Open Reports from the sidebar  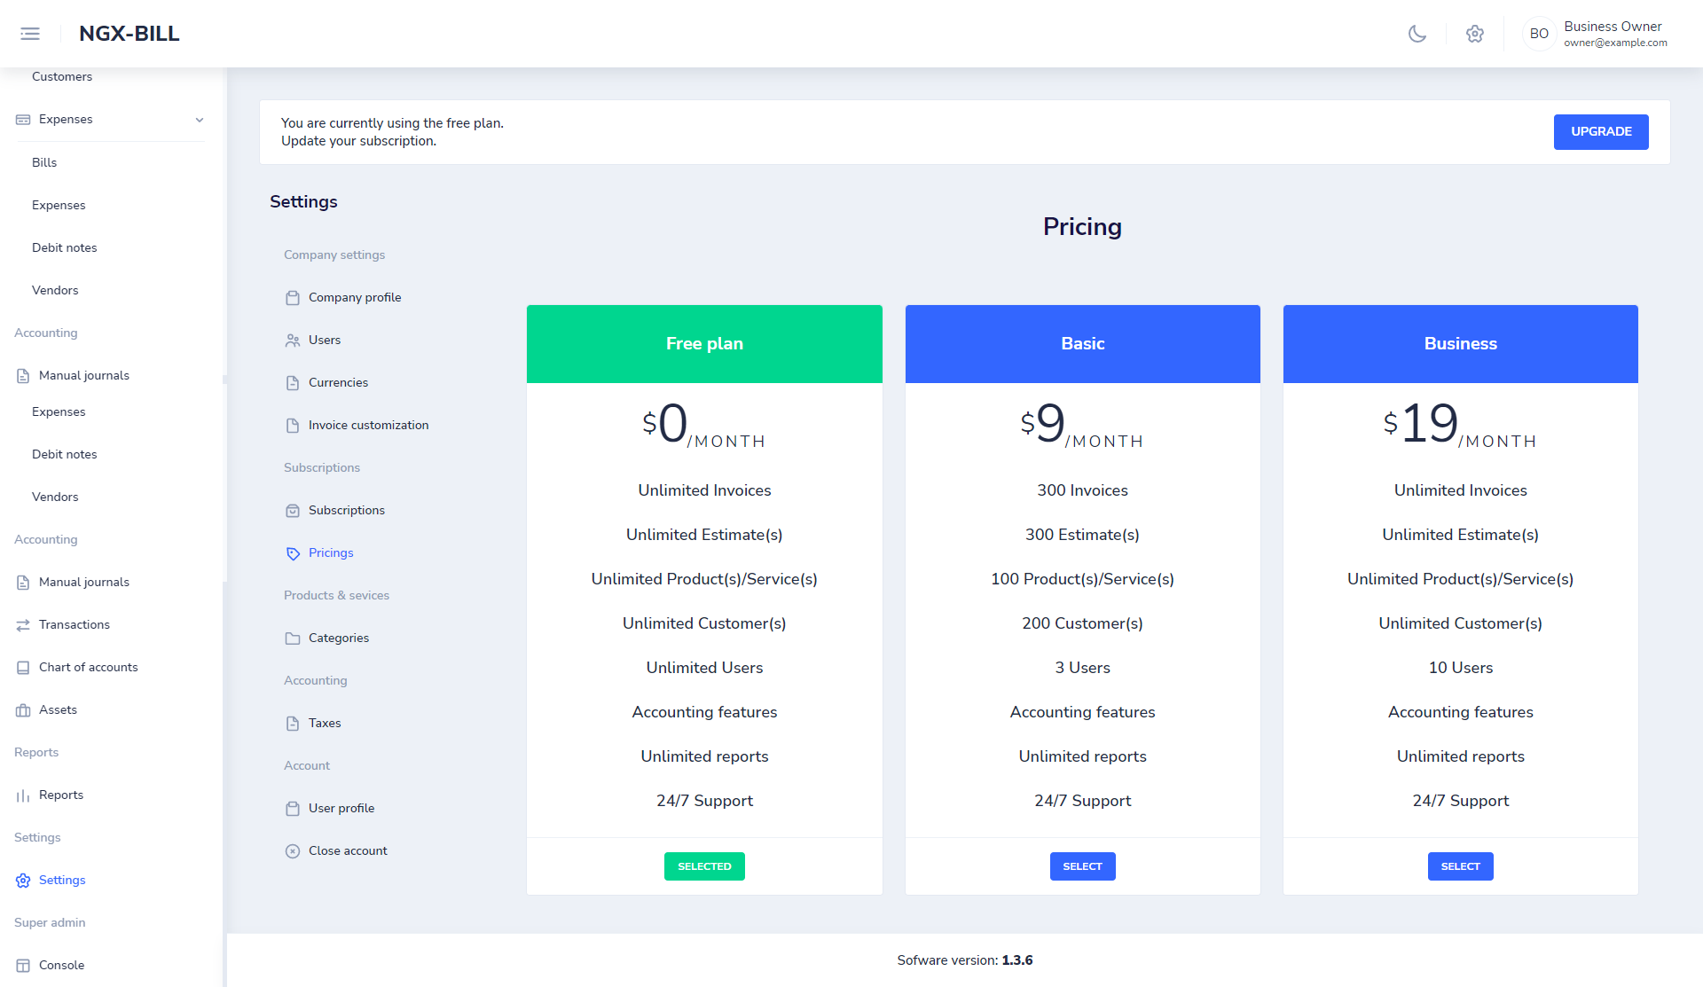click(x=62, y=795)
